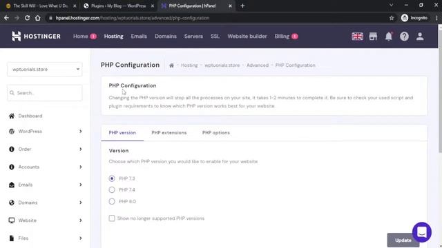Screen dimensions: 442x248
Task: Click Website monitor icon in sidebar
Action: [x=12, y=220]
